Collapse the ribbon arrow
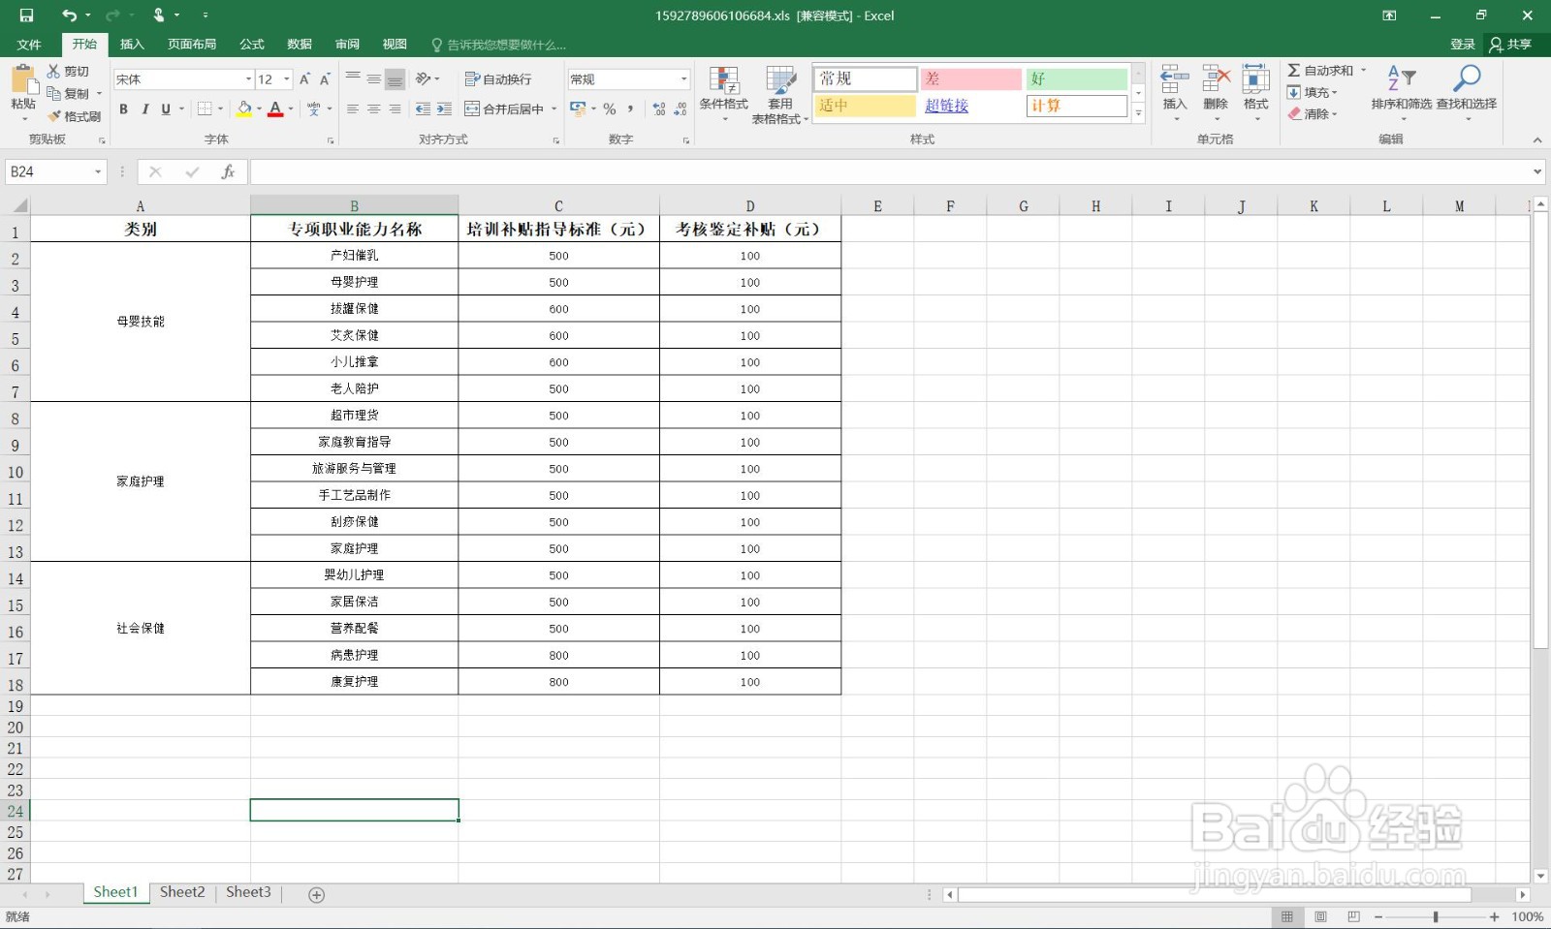Screen dimensions: 1551x929 point(1537,139)
